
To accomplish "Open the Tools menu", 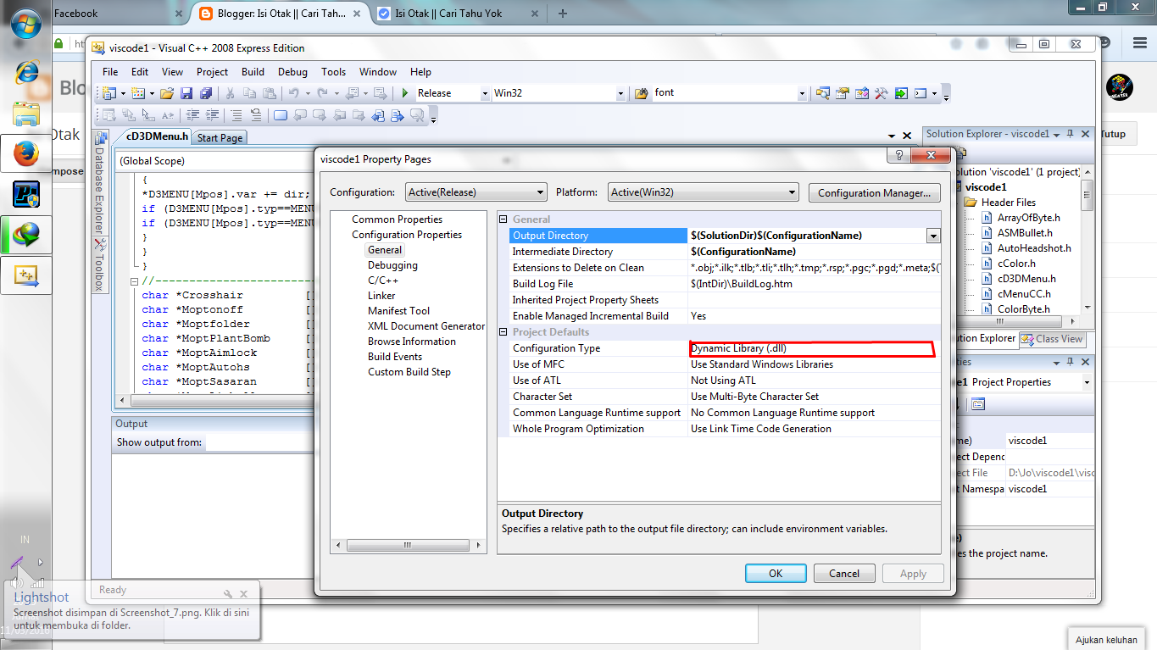I will [x=333, y=72].
